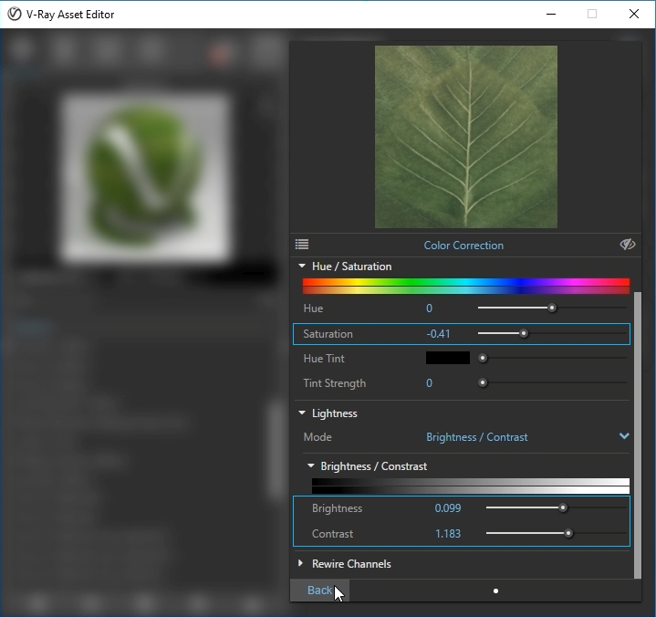Select the Brightness value field
The width and height of the screenshot is (656, 617).
coord(448,508)
